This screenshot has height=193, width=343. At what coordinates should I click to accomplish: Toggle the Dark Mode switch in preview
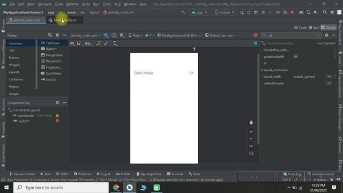[191, 73]
